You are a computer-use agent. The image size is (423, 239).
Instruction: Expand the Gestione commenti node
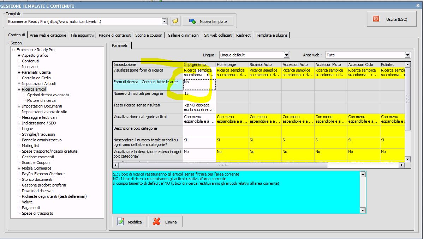coord(19,157)
